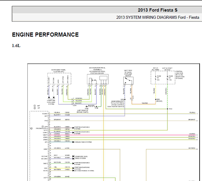Click "WHT/BRN" label at the right diagram edge
Screen dimensions: 202x181
[192, 148]
